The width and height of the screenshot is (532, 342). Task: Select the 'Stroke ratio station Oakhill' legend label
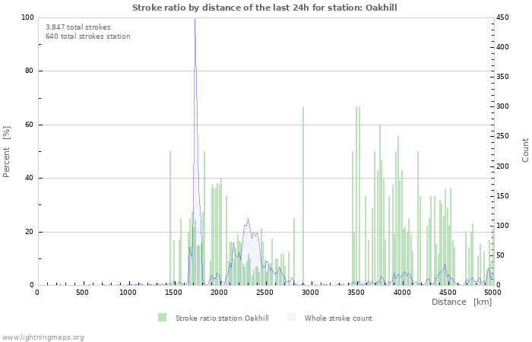point(221,318)
